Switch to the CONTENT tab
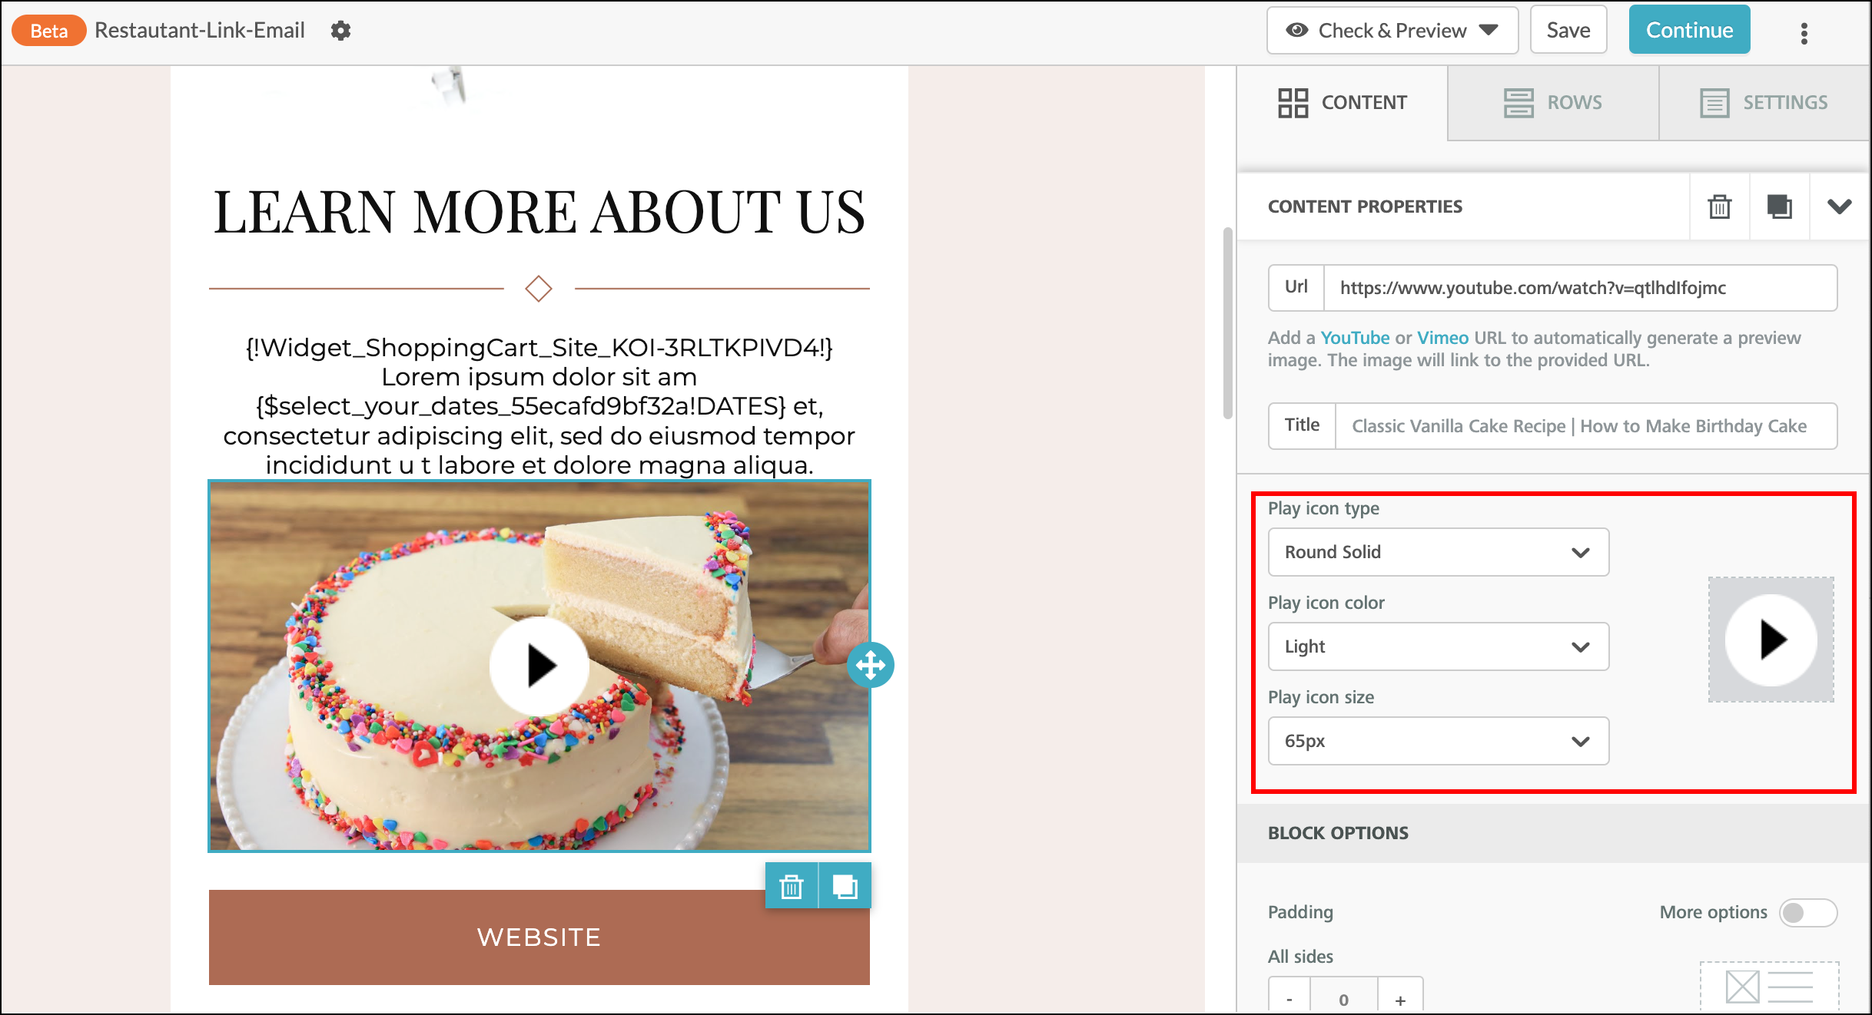The image size is (1872, 1015). 1342,103
